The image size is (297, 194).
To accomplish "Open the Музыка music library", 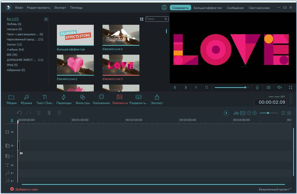I will 26,100.
